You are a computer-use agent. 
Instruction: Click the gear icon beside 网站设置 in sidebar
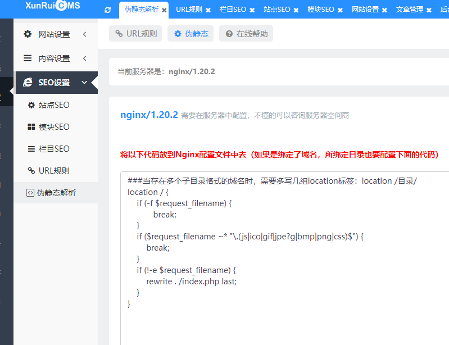[28, 34]
